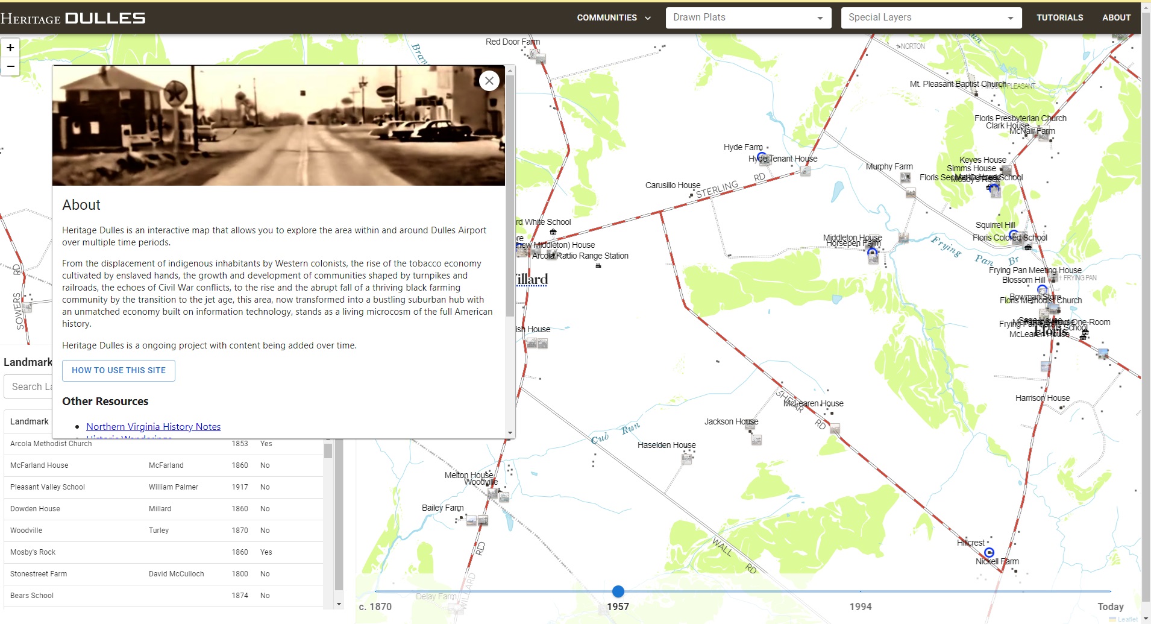Image resolution: width=1151 pixels, height=624 pixels.
Task: Select Mosby's Rock table row
Action: coord(163,552)
